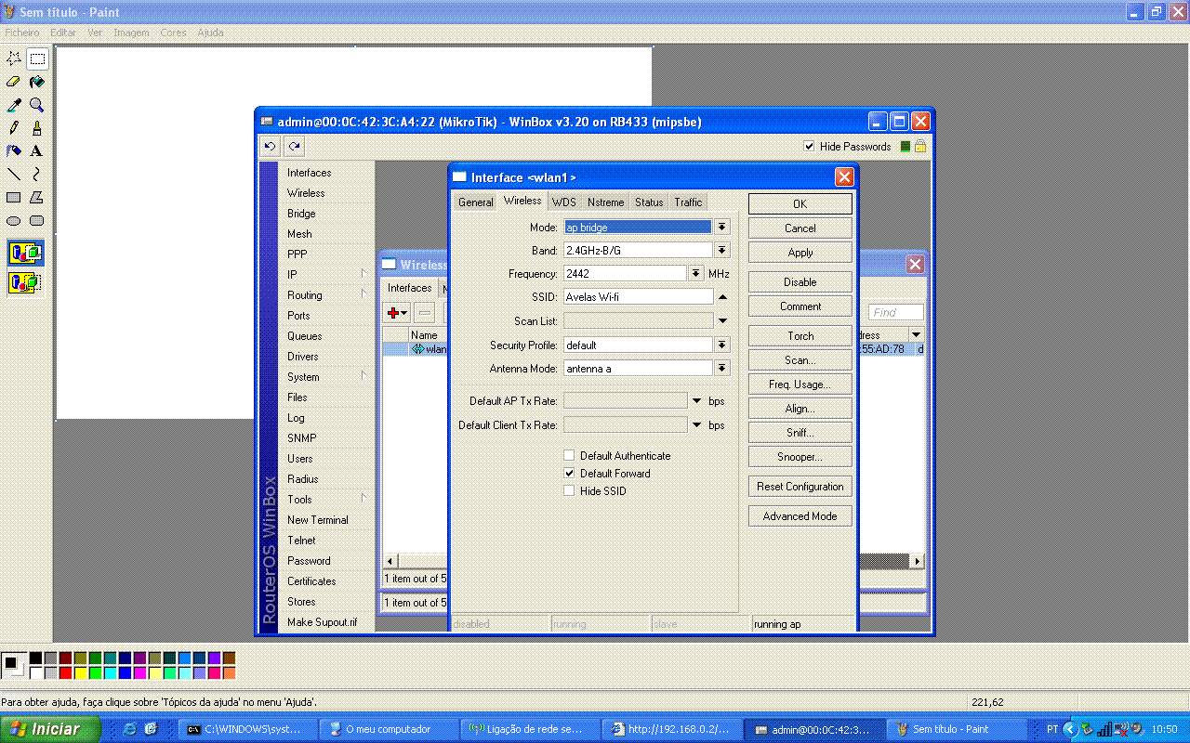Enable the Hide SSID checkbox
The image size is (1190, 743).
569,491
